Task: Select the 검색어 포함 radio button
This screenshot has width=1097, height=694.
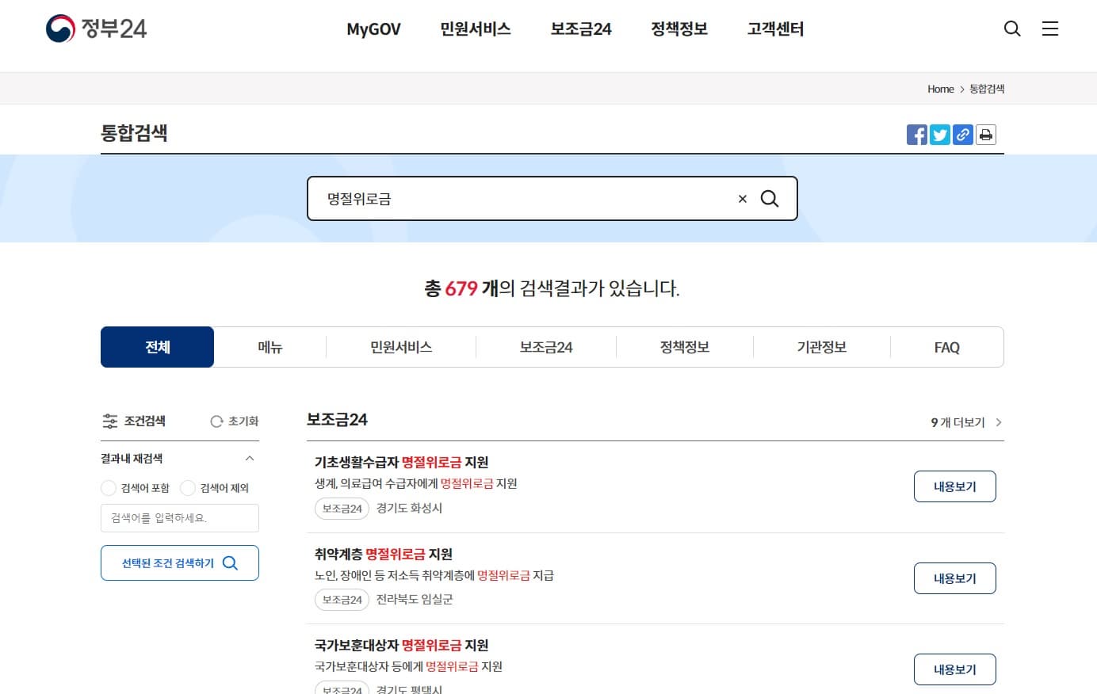Action: click(109, 488)
